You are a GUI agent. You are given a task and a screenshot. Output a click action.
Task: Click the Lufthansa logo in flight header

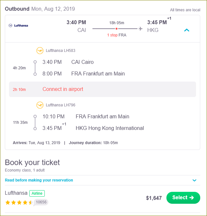click(18, 25)
